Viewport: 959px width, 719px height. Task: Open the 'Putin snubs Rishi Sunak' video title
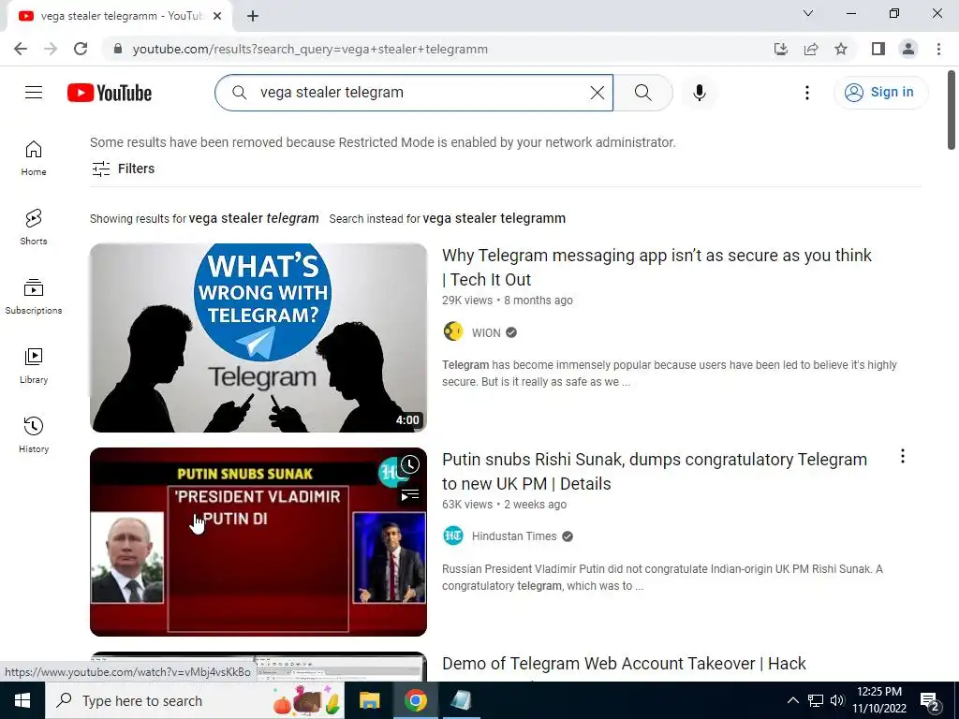(x=655, y=472)
